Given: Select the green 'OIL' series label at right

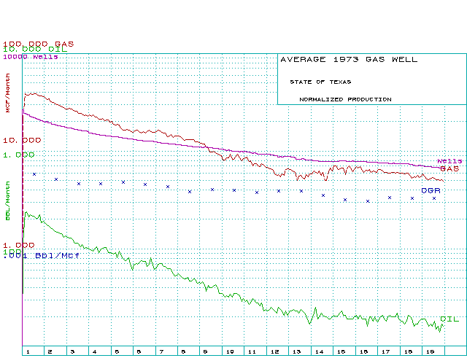Looking at the screenshot, I should click(x=449, y=319).
